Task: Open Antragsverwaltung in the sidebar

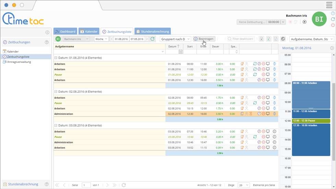Action: click(19, 62)
